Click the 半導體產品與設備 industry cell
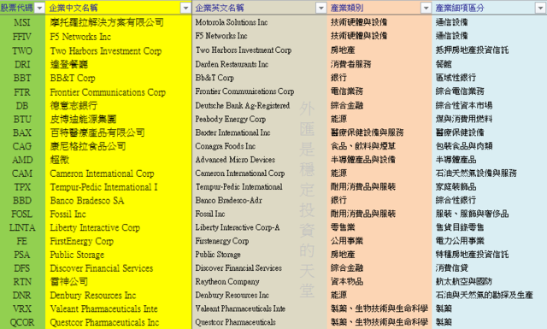547x329 pixels. (379, 160)
